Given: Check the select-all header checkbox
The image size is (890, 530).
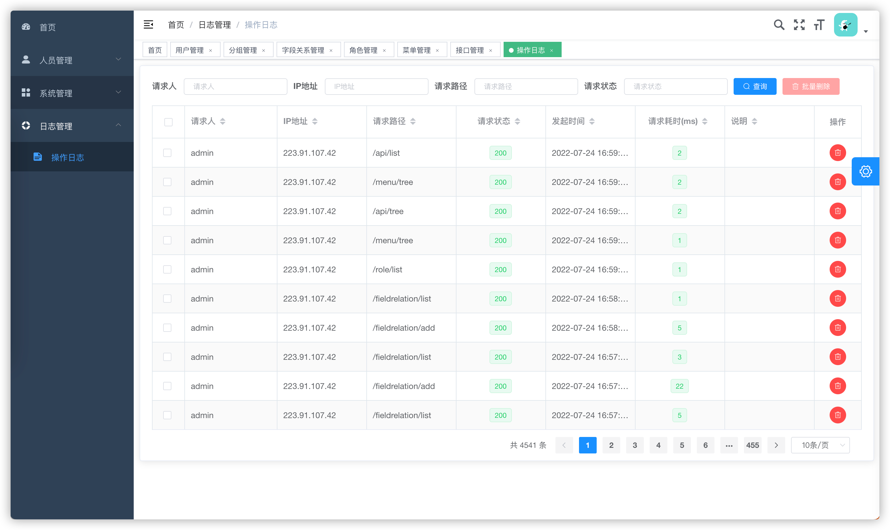Looking at the screenshot, I should pyautogui.click(x=168, y=122).
